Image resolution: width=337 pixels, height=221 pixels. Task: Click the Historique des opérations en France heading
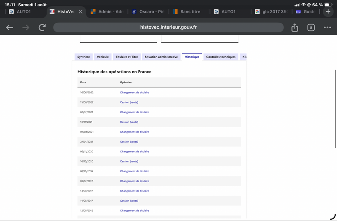[x=114, y=72]
